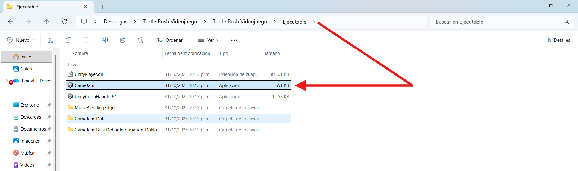Go up one folder level

(46, 22)
